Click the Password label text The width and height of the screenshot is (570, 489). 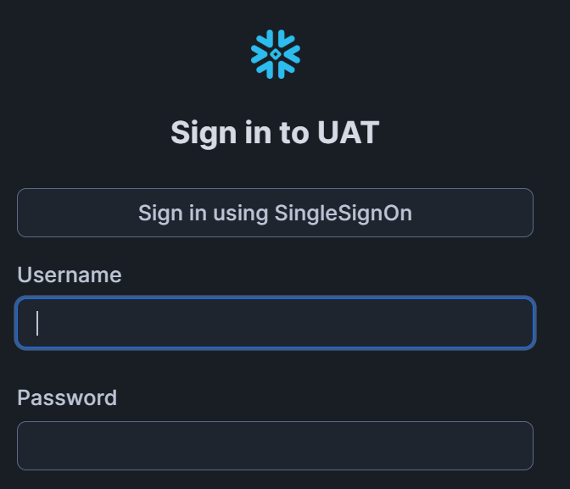click(x=67, y=397)
